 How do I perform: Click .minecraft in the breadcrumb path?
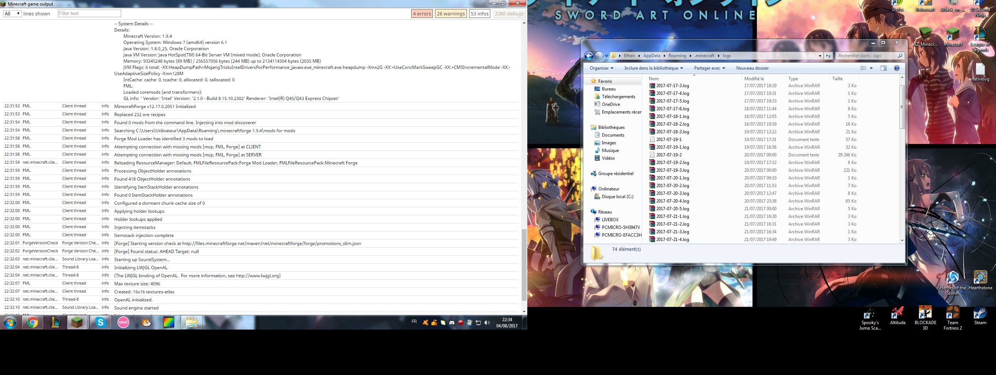pyautogui.click(x=705, y=56)
